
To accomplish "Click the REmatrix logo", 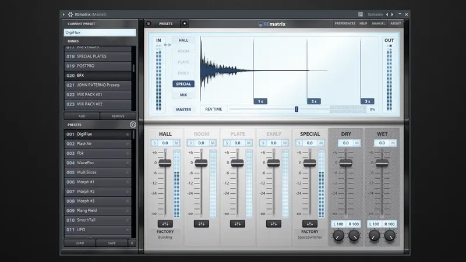I will (272, 24).
